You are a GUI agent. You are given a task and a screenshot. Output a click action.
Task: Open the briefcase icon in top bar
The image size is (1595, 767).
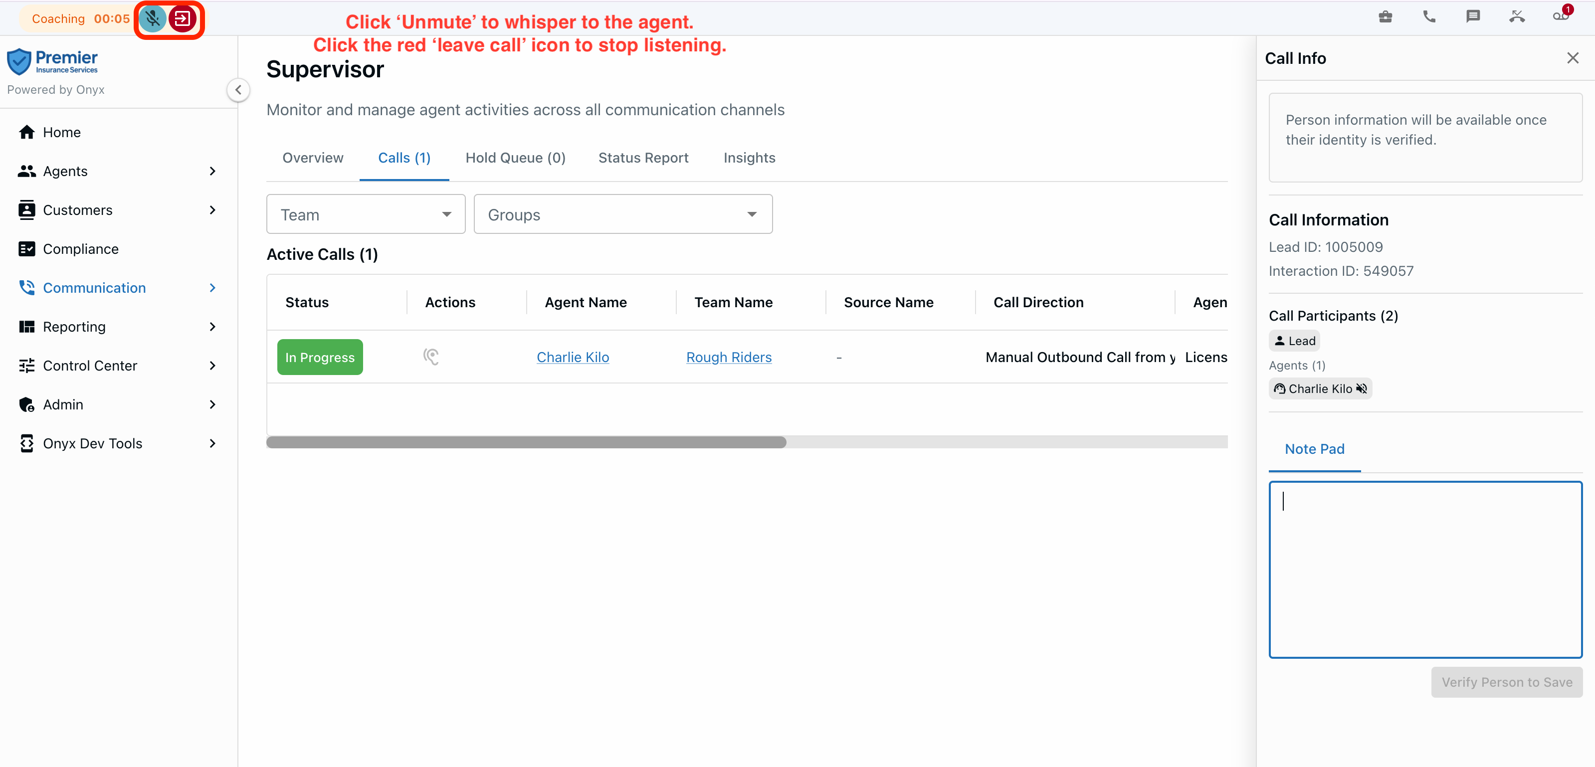pyautogui.click(x=1385, y=17)
